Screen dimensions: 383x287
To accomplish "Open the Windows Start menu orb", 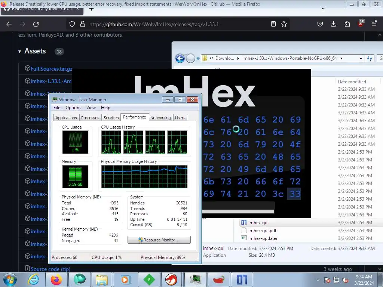I will pos(10,280).
